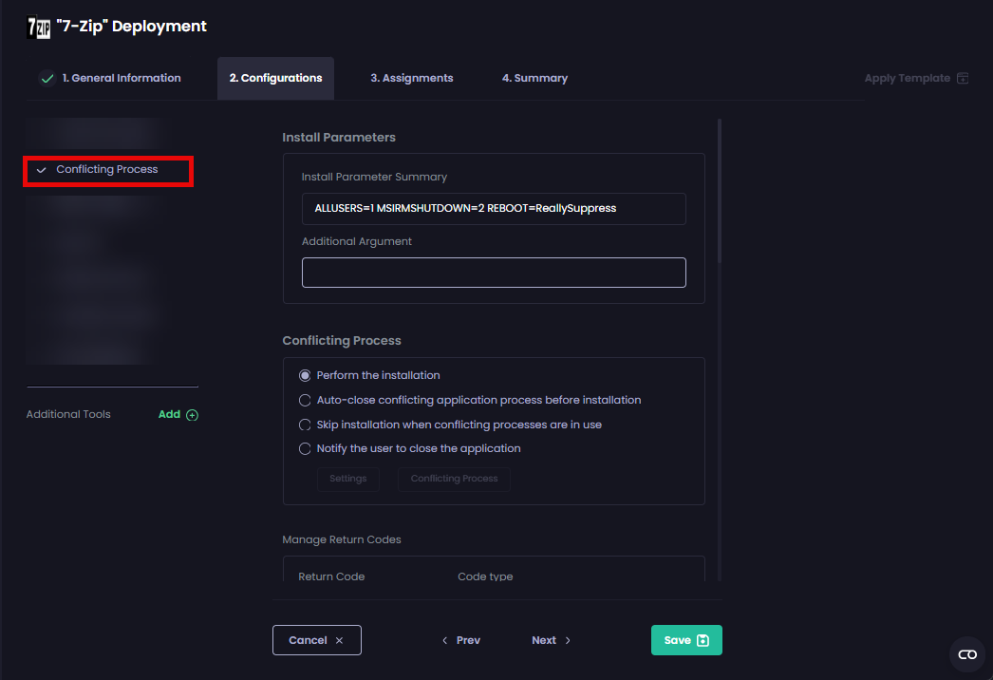Click inside the Additional Argument input field
The image size is (993, 680).
(x=494, y=272)
